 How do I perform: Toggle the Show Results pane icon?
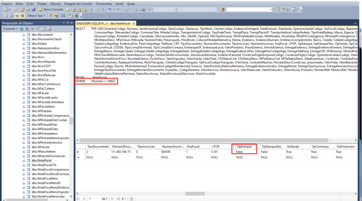click(22, 16)
